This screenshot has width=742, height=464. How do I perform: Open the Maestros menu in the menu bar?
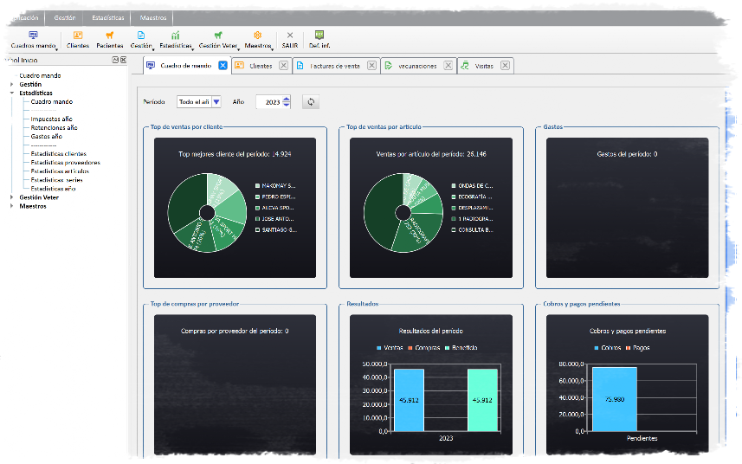pyautogui.click(x=153, y=17)
